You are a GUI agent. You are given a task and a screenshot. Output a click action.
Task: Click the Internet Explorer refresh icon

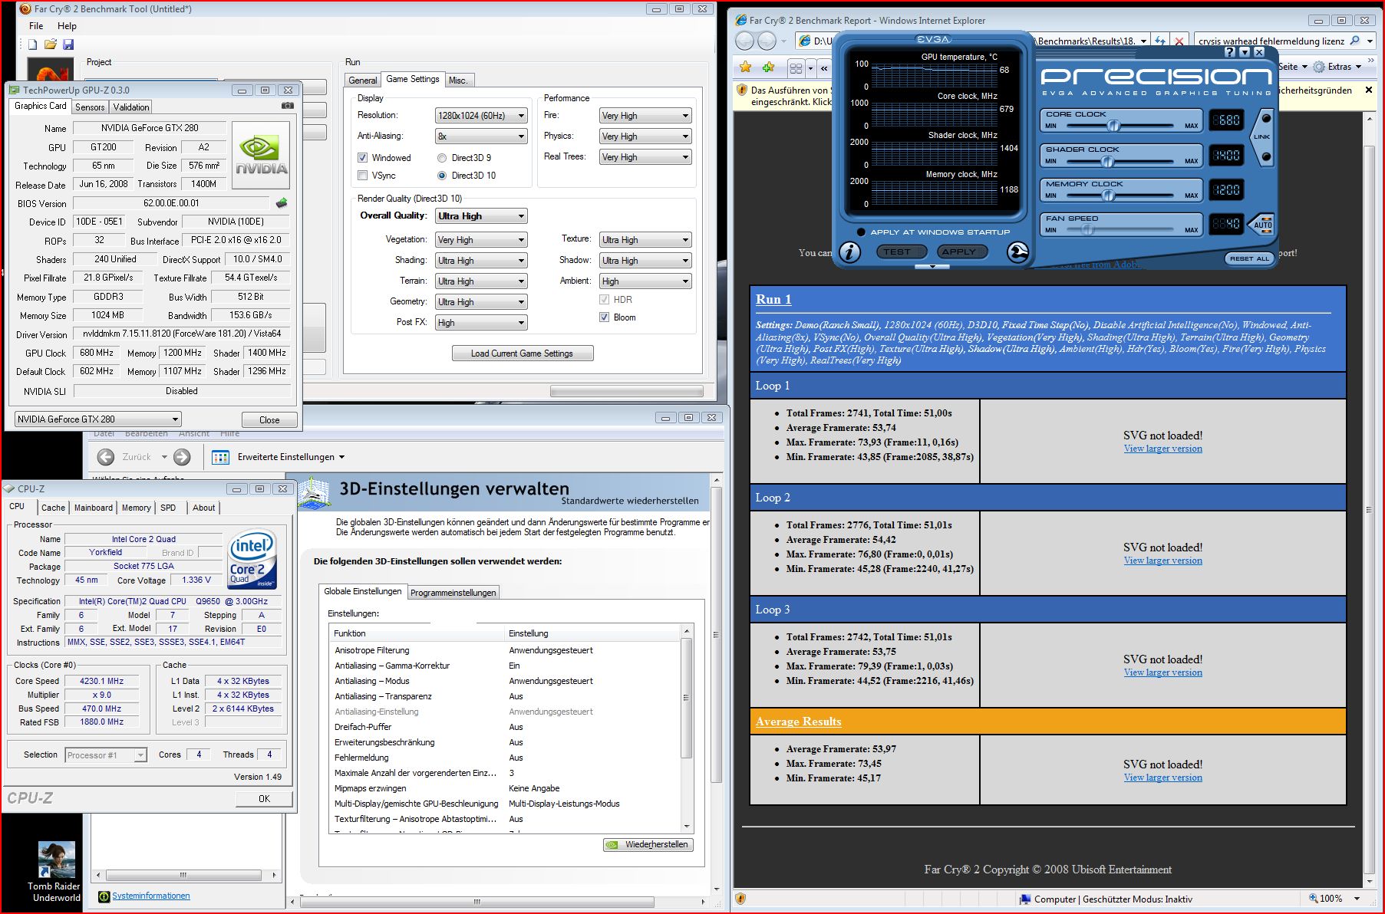point(1160,41)
